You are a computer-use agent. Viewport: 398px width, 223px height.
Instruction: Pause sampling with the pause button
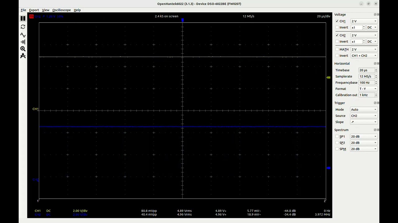click(x=23, y=19)
